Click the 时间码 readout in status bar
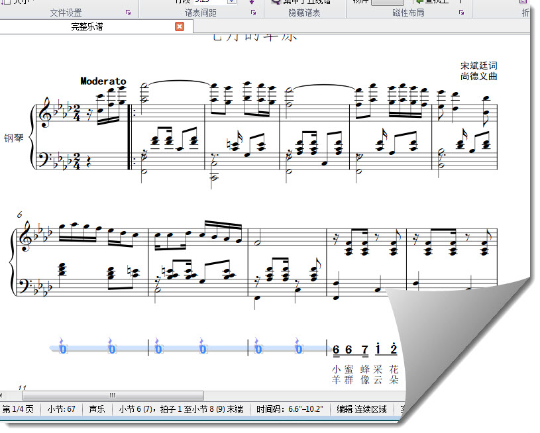540x433 pixels. pos(290,409)
